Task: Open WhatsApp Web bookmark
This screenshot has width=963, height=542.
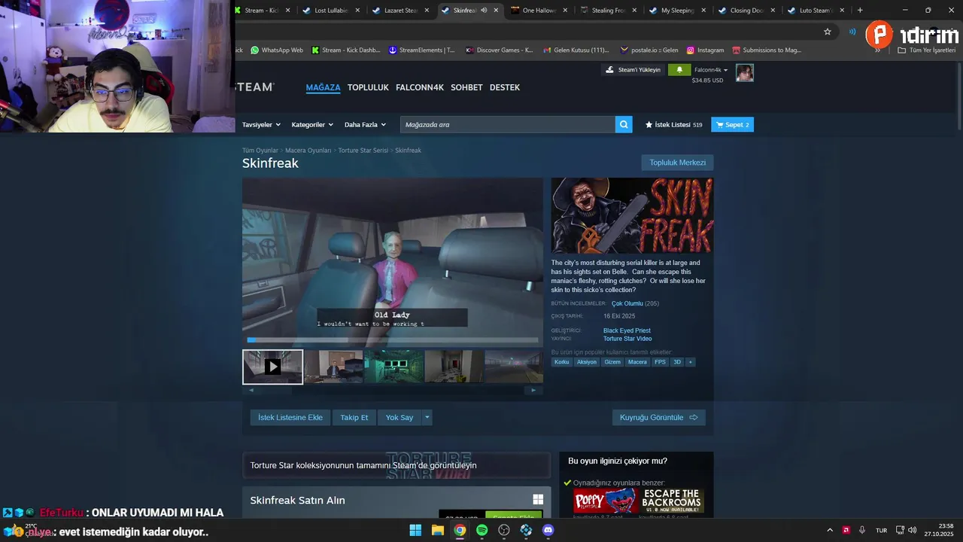Action: [277, 50]
